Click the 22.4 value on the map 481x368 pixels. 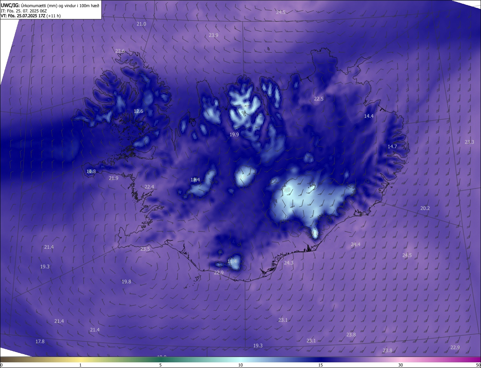(x=149, y=187)
